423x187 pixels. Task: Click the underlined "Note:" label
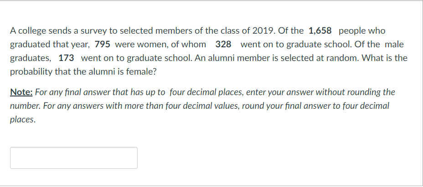pos(21,92)
